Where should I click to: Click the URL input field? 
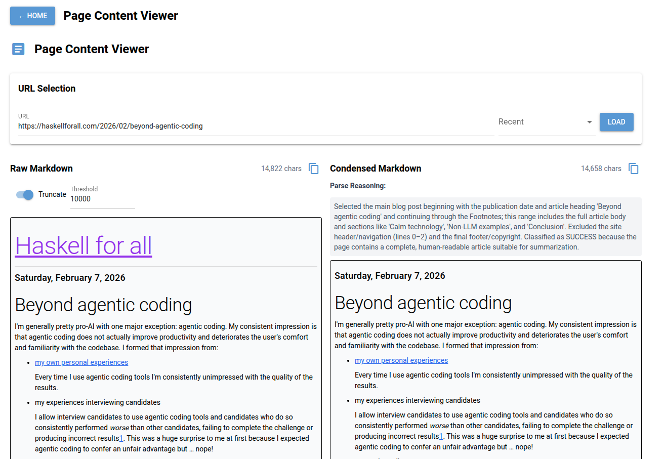click(x=202, y=126)
